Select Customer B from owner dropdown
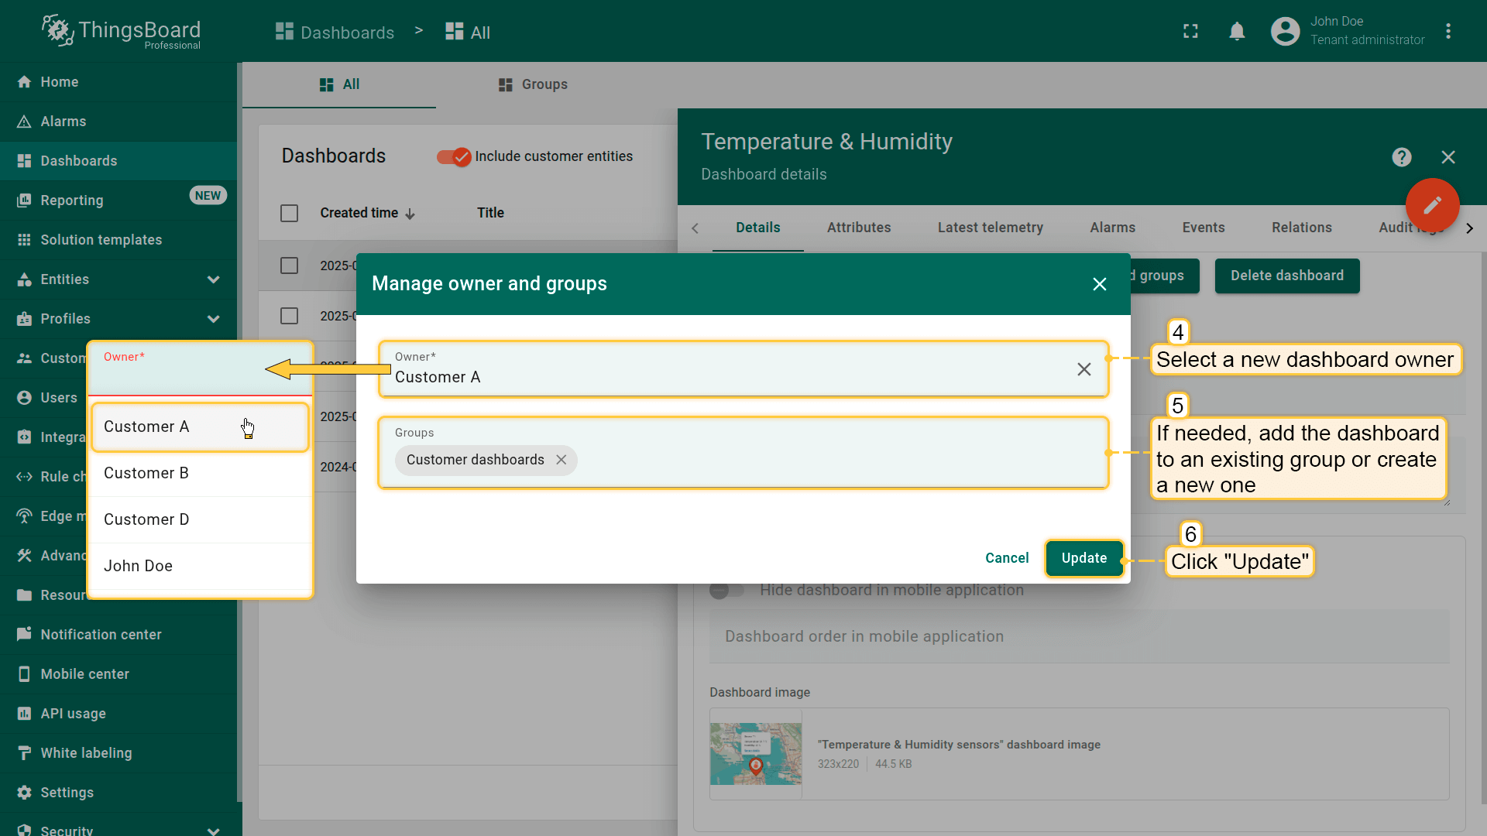Image resolution: width=1487 pixels, height=836 pixels. point(146,473)
